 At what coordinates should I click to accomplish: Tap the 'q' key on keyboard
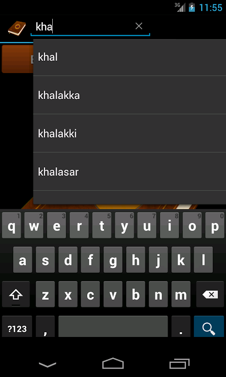(11, 225)
